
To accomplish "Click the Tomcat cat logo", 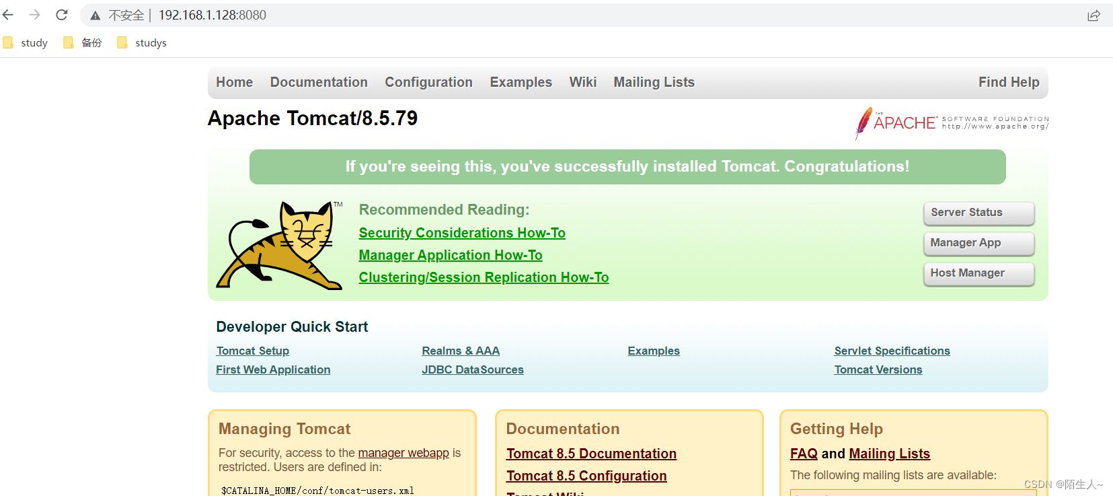I will tap(280, 246).
